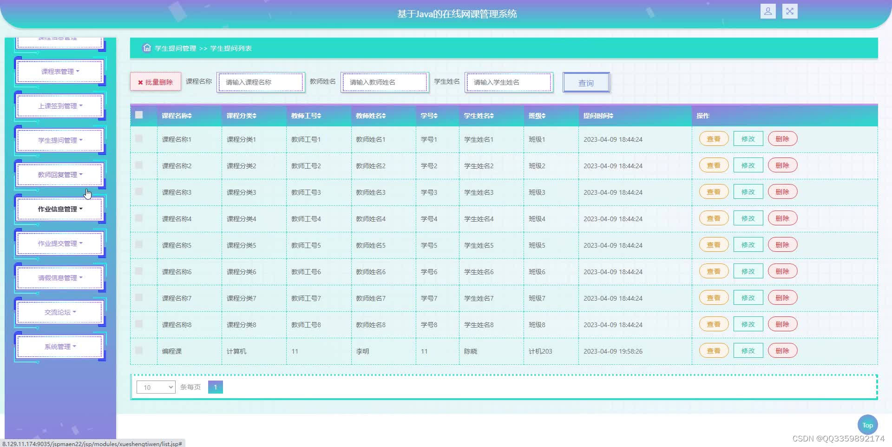Expand the 课程表管理 sidebar menu
Viewport: 892px width, 447px height.
coord(60,72)
